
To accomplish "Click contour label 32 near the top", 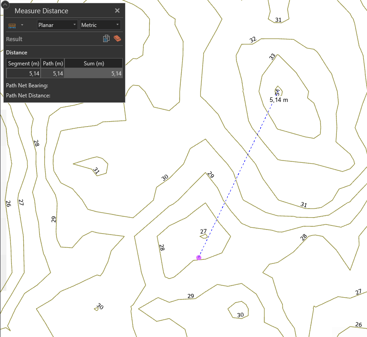I will [x=253, y=40].
